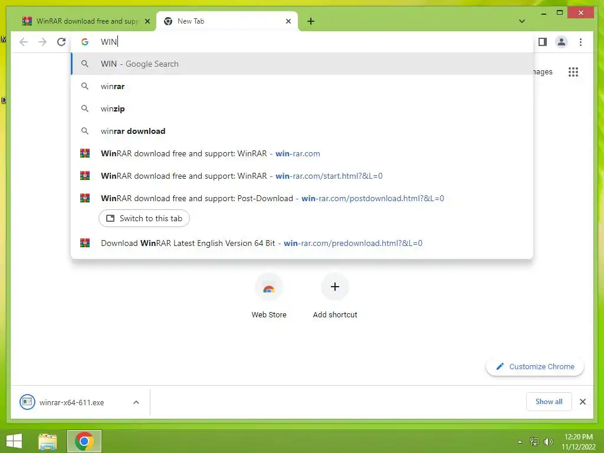604x453 pixels.
Task: Open the Windows Start button
Action: point(14,441)
